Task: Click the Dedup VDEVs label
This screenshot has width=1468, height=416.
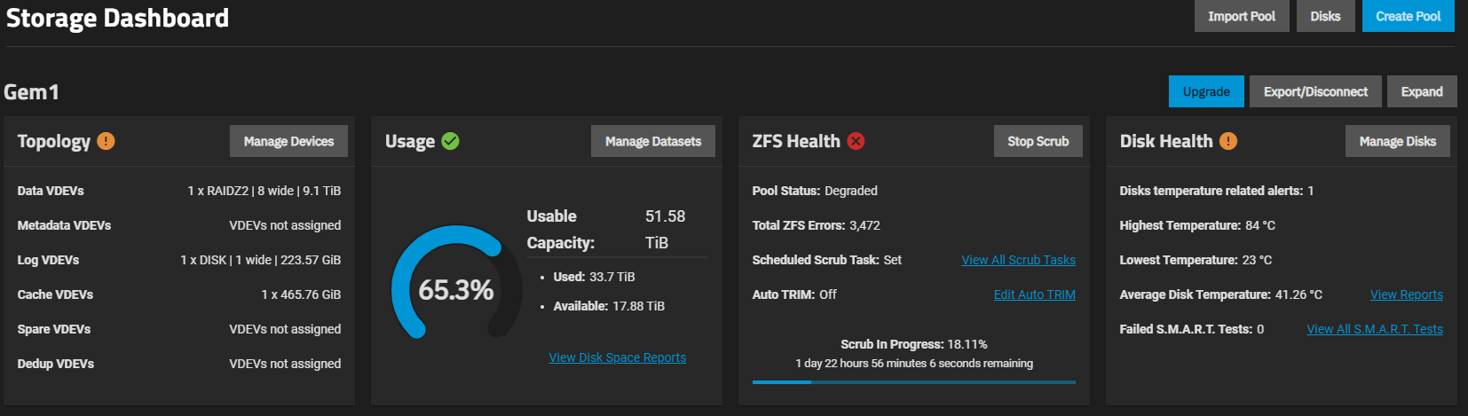Action: (x=56, y=364)
